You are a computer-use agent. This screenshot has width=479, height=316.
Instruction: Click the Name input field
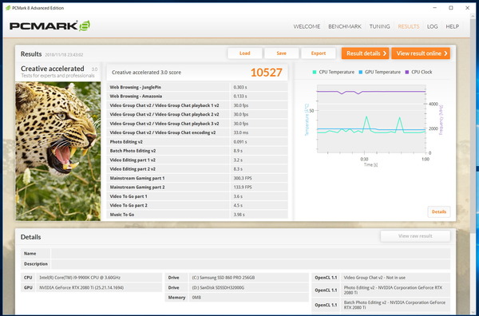pos(251,254)
